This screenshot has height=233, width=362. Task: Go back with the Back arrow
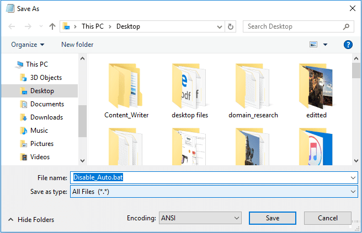12,26
